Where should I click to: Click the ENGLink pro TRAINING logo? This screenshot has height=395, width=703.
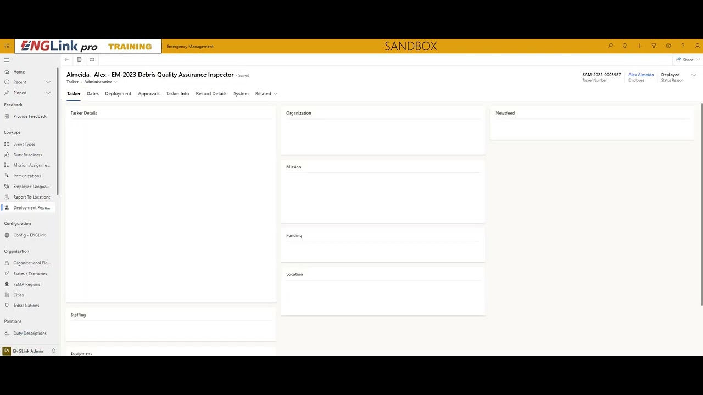click(x=88, y=46)
